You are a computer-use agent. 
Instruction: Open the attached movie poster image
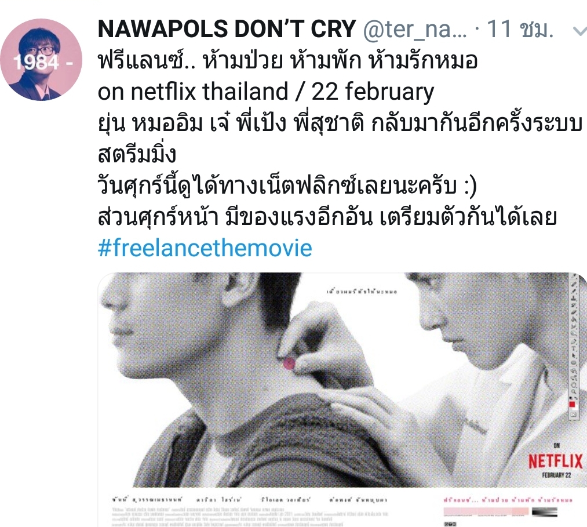coord(342,399)
